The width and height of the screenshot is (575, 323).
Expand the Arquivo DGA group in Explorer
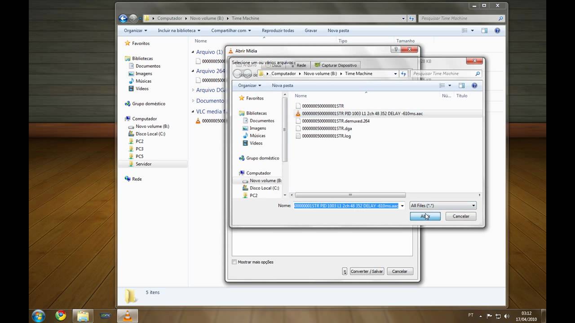193,90
